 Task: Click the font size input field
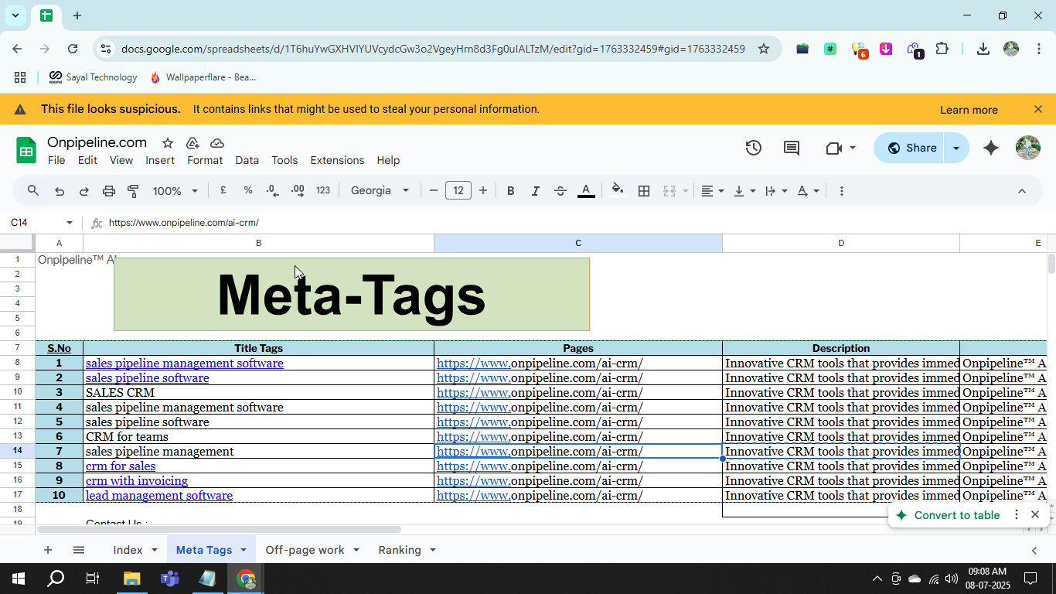click(x=458, y=190)
